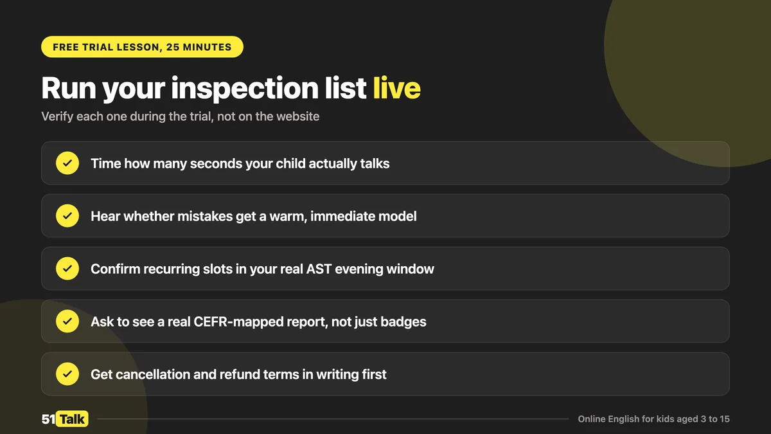771x434 pixels.
Task: Open the "Time how many seconds your child actually talks" row
Action: 385,163
